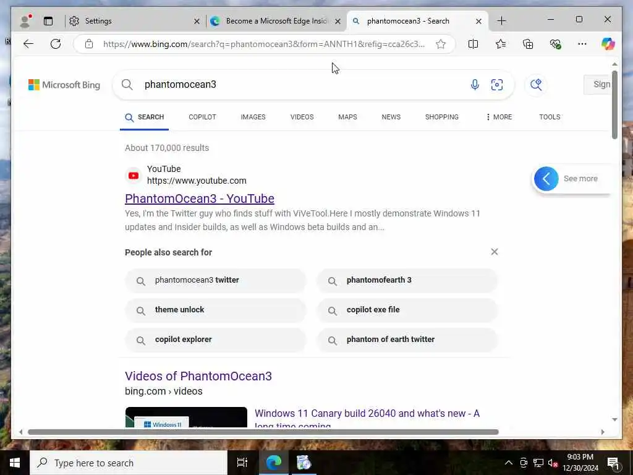Click the scroll right arrow
633x475 pixels.
click(602, 432)
